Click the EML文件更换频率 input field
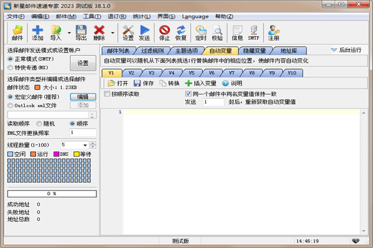Viewport: 373px width, 248px height. click(83, 133)
